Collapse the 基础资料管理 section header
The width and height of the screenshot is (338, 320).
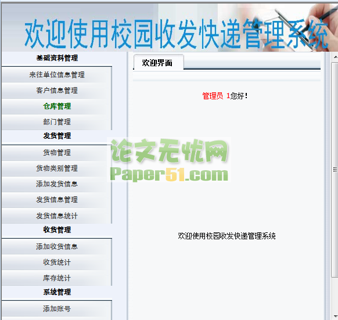57,58
